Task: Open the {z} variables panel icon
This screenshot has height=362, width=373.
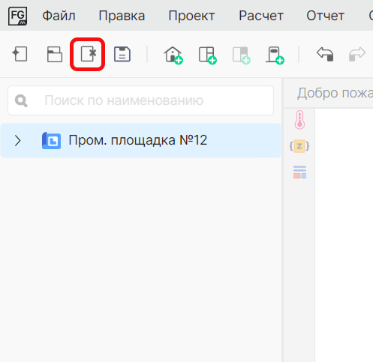Action: coord(299,146)
